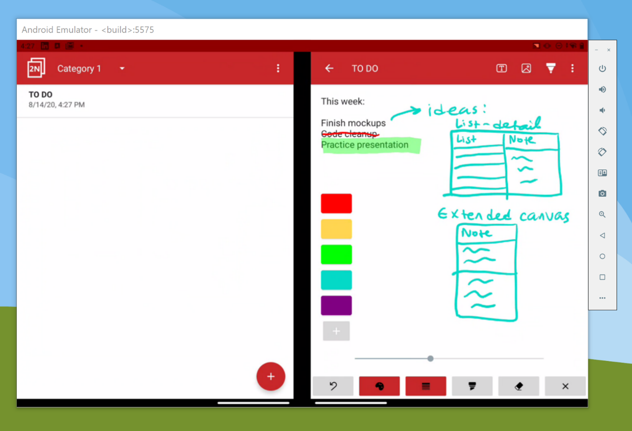Click the stroke thickness slider handle

tap(431, 358)
